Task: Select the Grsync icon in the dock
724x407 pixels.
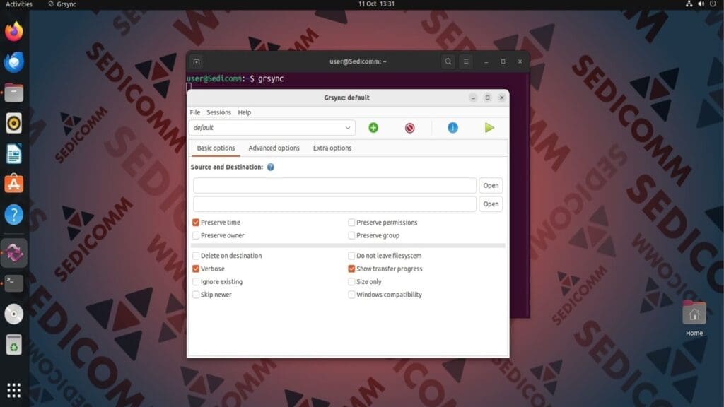Action: [x=14, y=253]
